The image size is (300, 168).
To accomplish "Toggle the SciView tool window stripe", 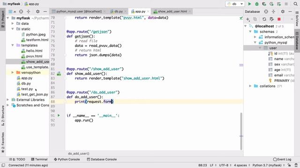I will click(x=297, y=19).
